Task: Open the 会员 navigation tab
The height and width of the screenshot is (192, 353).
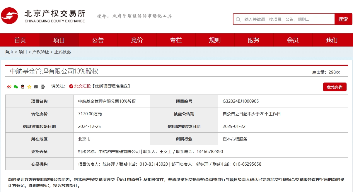Action: pos(293,40)
